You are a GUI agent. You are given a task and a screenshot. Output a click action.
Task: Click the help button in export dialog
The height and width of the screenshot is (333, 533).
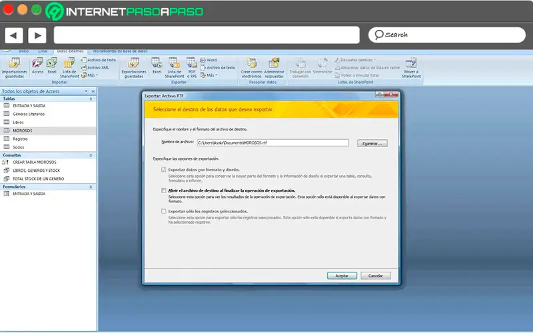tap(380, 94)
